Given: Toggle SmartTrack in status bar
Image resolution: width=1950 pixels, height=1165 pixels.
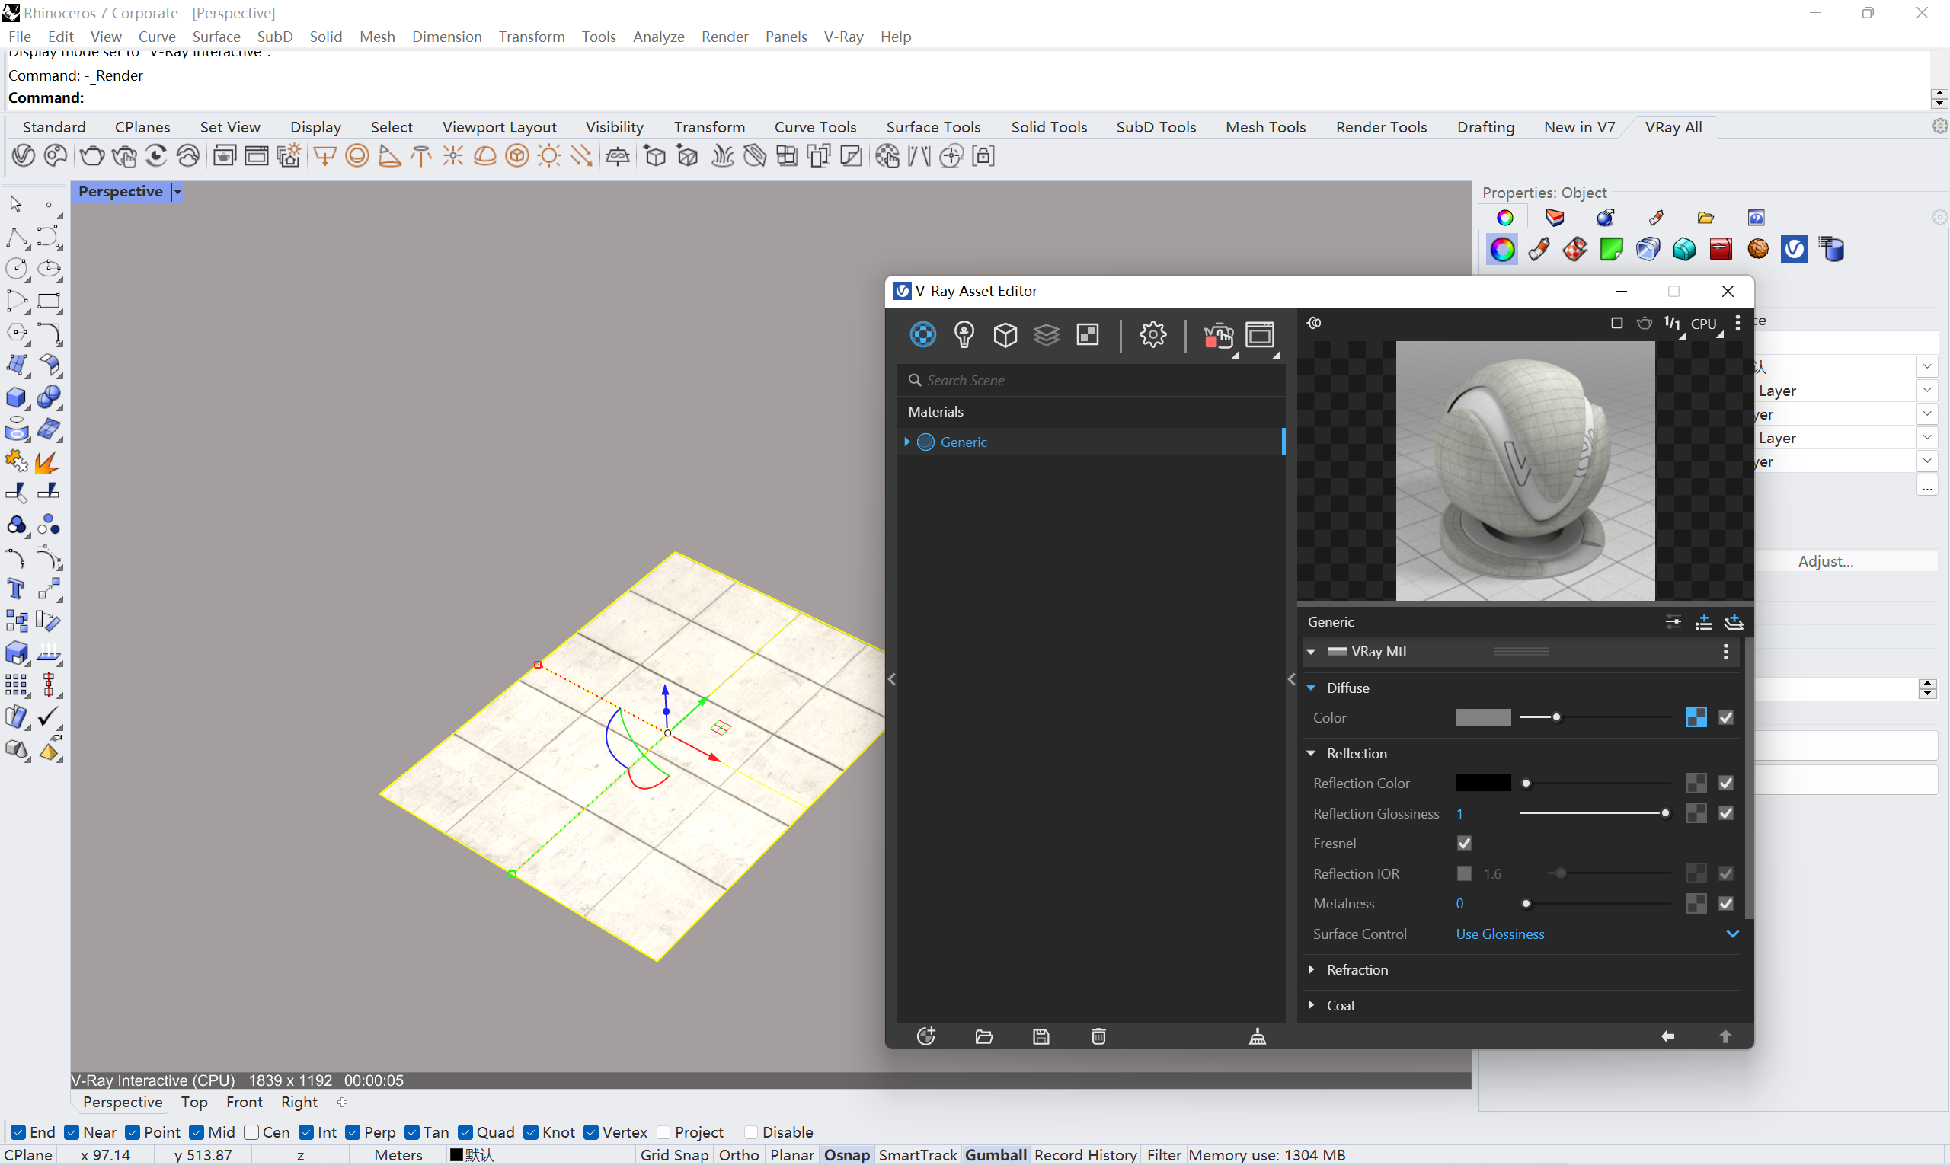Looking at the screenshot, I should (917, 1155).
